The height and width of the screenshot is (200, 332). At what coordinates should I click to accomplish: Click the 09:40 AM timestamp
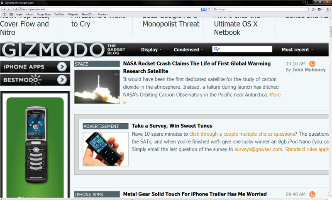[x=296, y=194]
